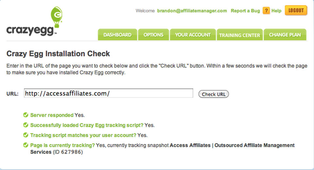Open the Training Center tab
The image size is (314, 170).
[x=239, y=35]
